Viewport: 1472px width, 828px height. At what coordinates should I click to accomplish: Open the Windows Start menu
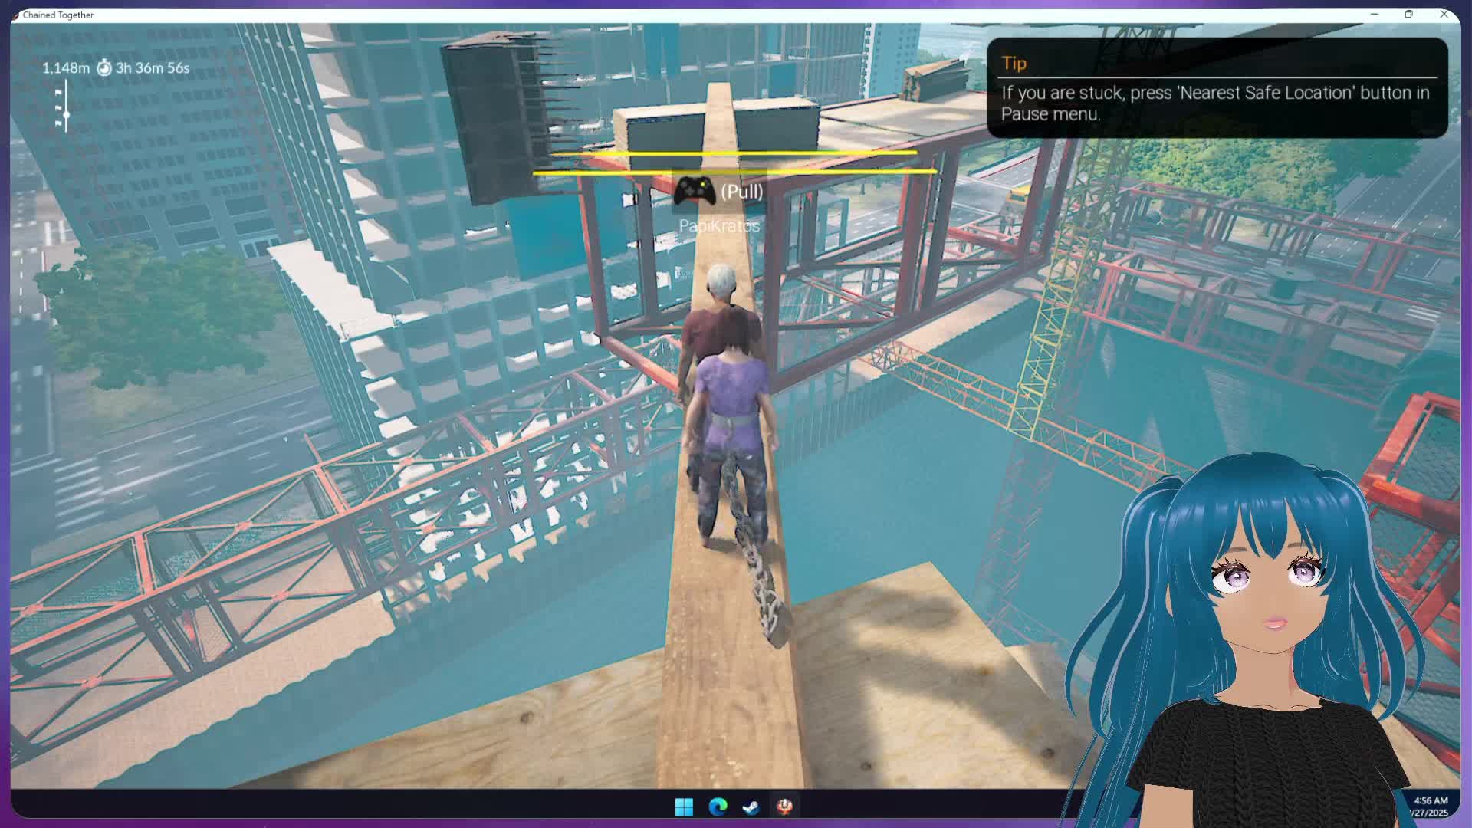click(x=684, y=807)
